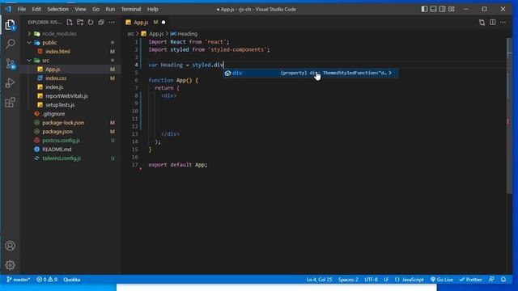The image size is (518, 291).
Task: Open the Terminal menu
Action: tap(131, 9)
